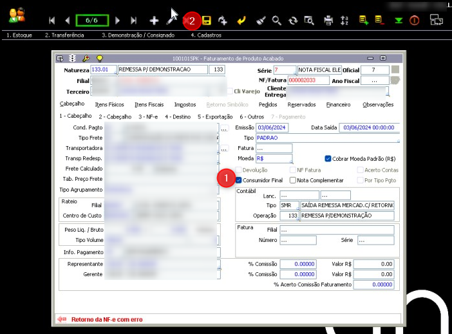Click the printer icon in toolbar
This screenshot has height=334, width=452.
tap(328, 21)
